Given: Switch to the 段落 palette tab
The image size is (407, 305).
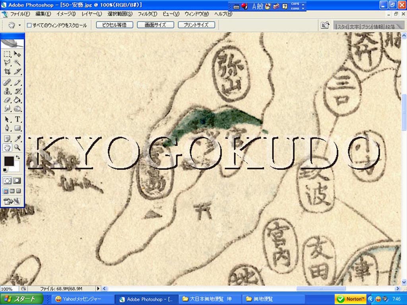Looking at the screenshot, I should 390,27.
